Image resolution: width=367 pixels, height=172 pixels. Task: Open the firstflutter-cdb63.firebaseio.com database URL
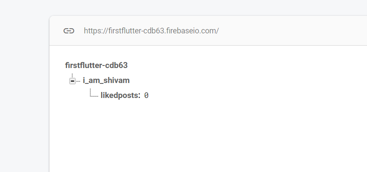tap(151, 31)
